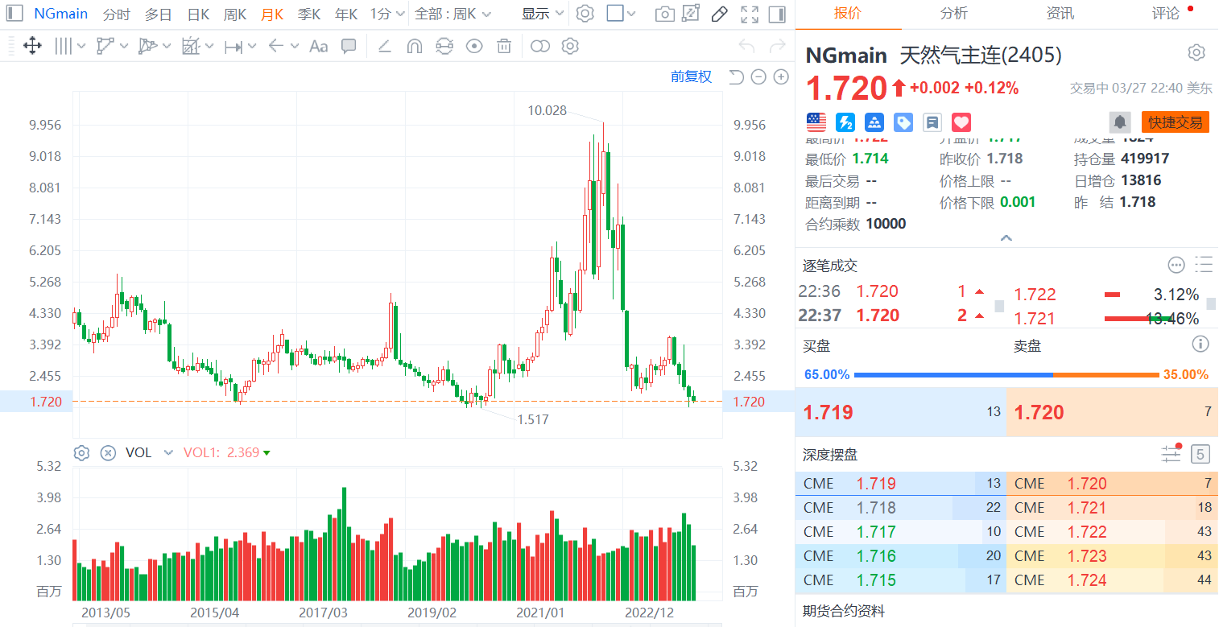Viewport: 1219px width, 627px height.
Task: Open the chart layout square dropdown
Action: click(x=621, y=14)
